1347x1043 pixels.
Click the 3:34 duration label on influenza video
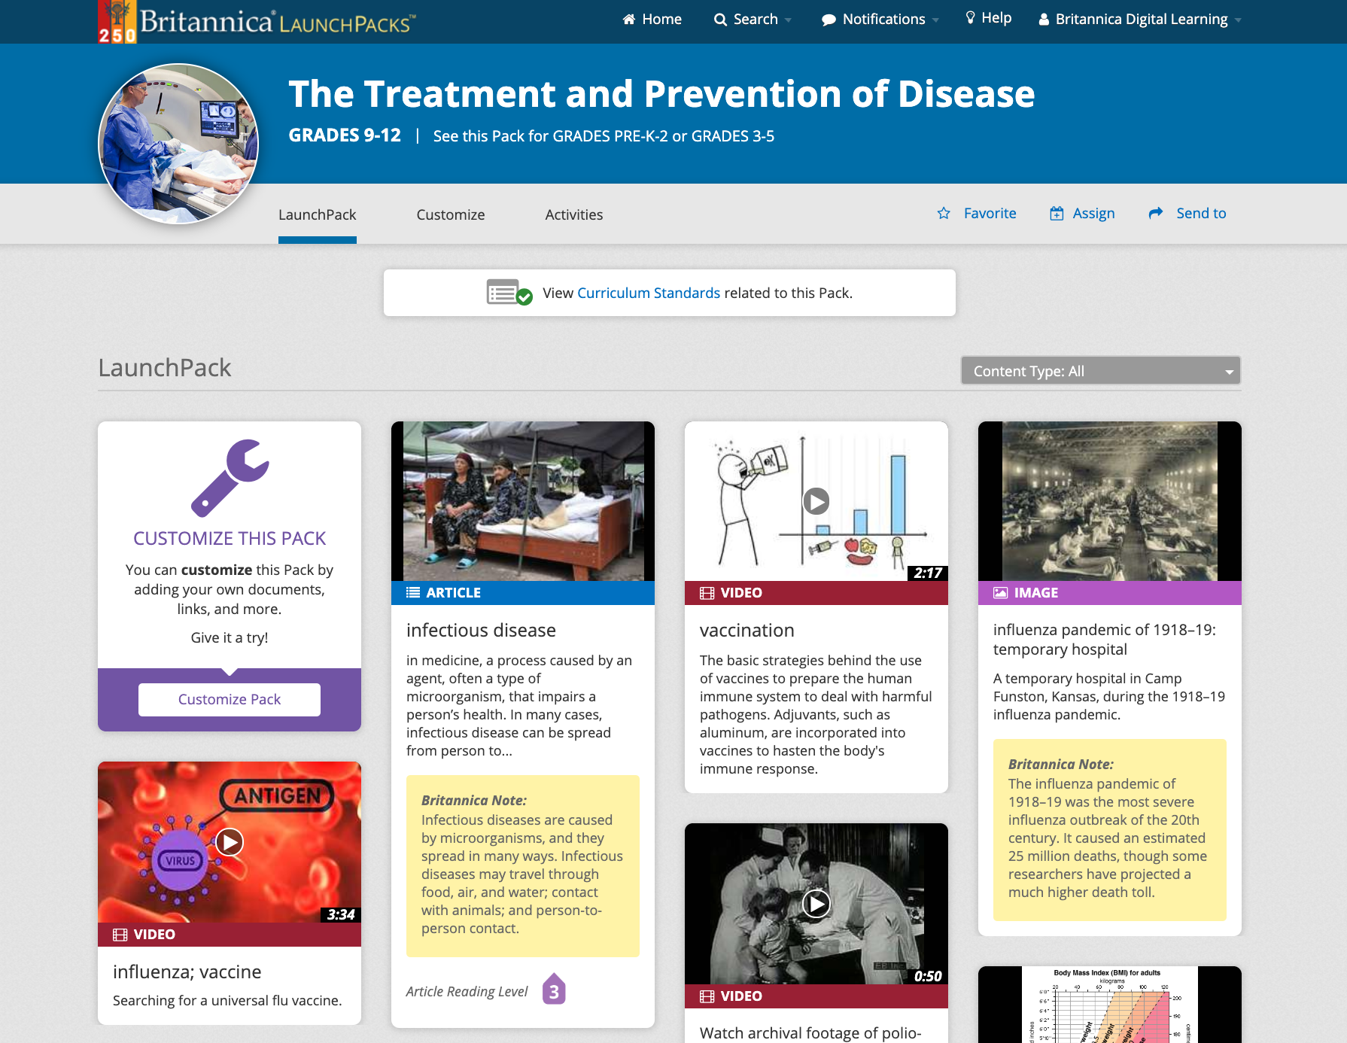341,915
